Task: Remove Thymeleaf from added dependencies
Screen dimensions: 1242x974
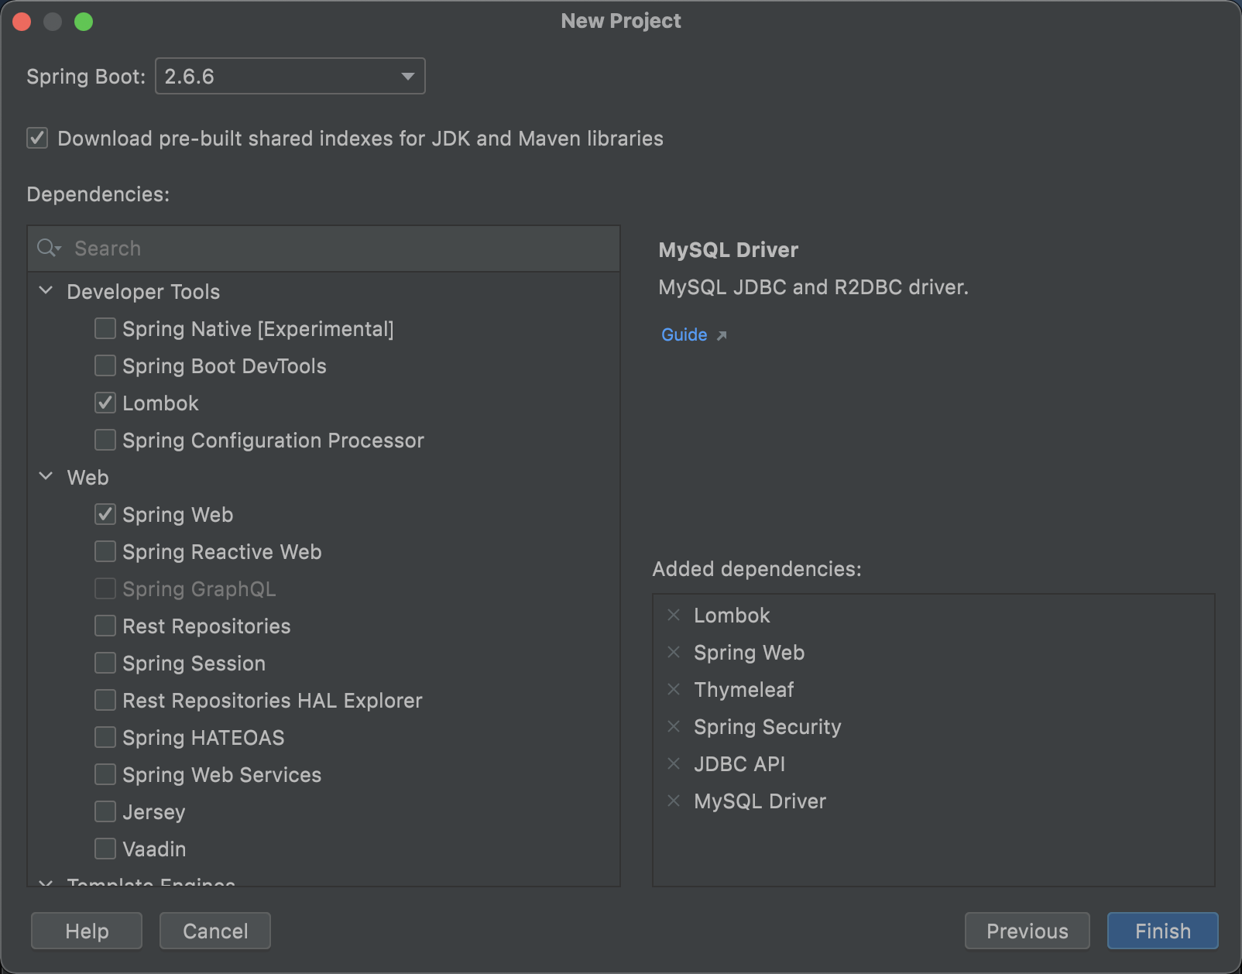Action: point(674,689)
